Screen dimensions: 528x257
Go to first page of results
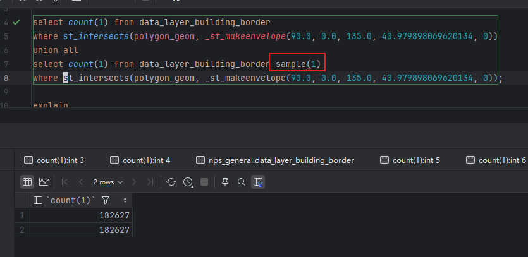[64, 182]
